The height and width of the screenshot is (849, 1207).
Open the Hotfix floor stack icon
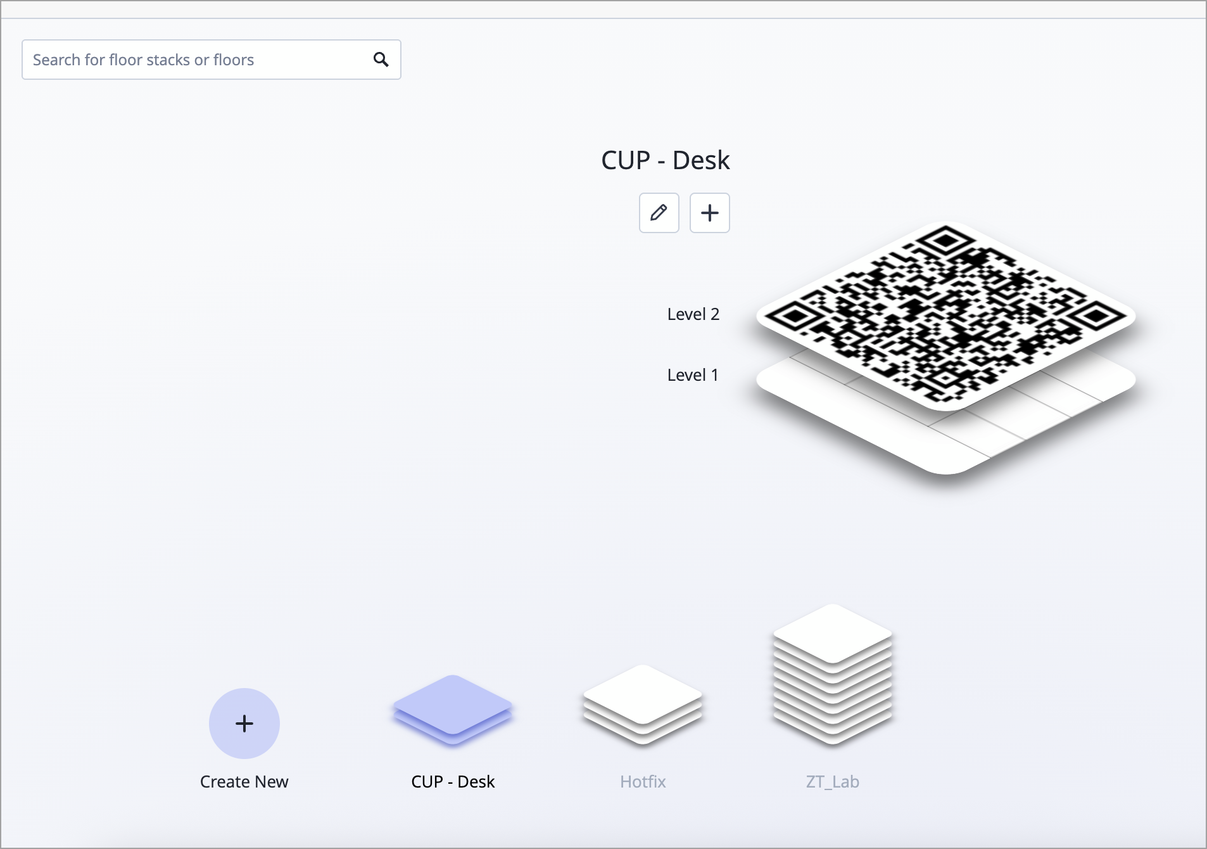pos(643,704)
